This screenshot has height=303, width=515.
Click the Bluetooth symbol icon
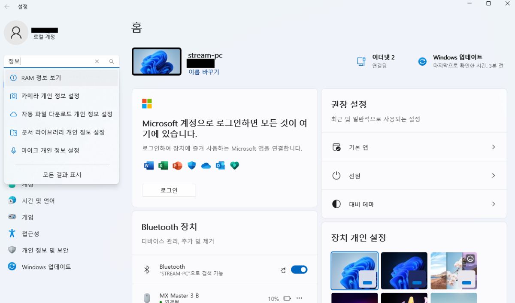[x=147, y=270]
